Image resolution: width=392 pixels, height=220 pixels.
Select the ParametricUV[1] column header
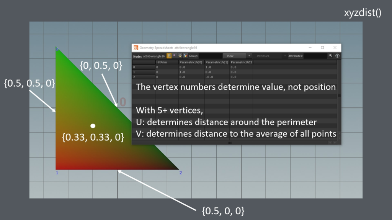pos(217,62)
